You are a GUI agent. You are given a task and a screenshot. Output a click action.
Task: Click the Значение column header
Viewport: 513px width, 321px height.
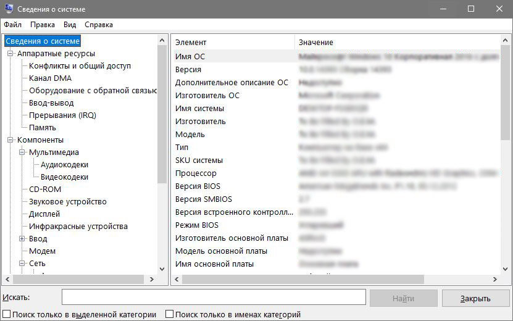click(x=398, y=42)
